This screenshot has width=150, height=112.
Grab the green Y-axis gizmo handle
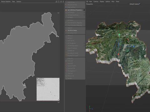coord(119,34)
